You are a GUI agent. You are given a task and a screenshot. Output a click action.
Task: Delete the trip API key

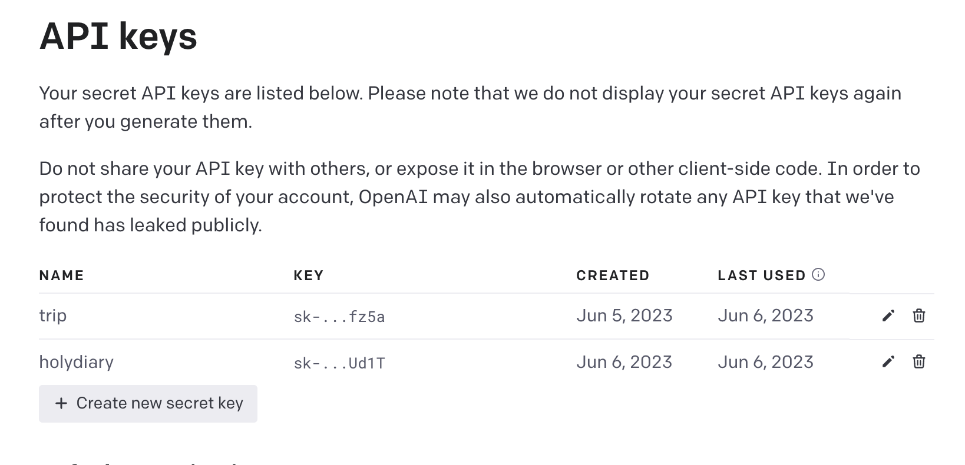tap(918, 316)
